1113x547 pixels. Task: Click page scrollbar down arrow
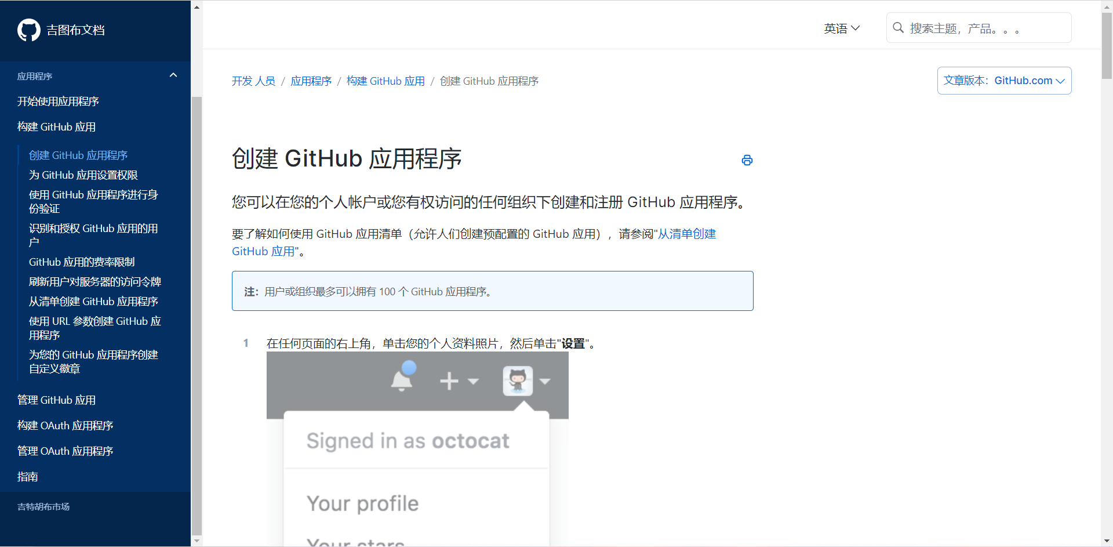point(1107,541)
